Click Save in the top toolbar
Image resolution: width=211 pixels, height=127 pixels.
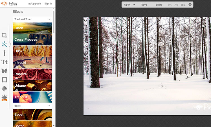(144, 5)
